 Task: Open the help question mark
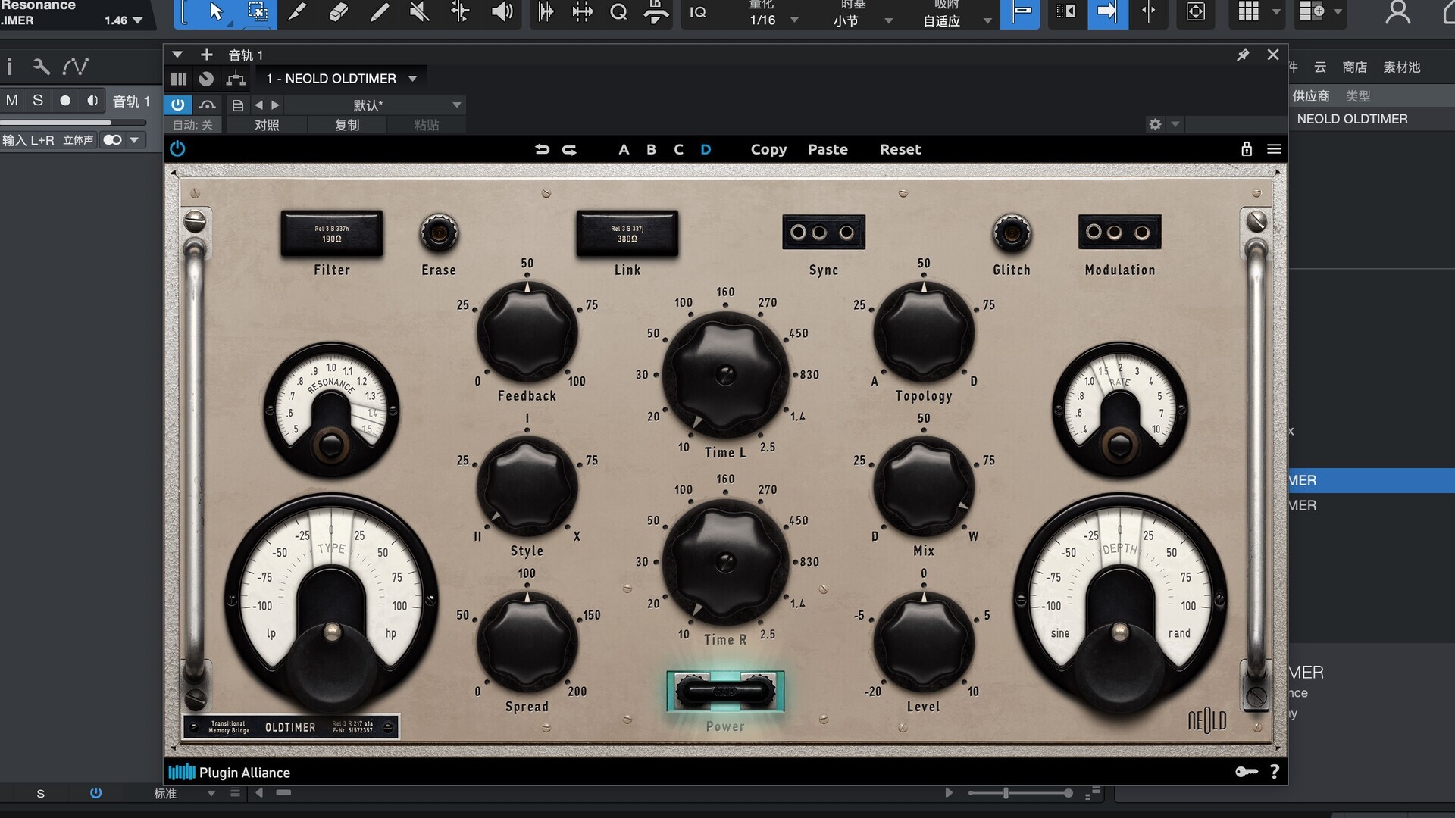coord(1275,772)
